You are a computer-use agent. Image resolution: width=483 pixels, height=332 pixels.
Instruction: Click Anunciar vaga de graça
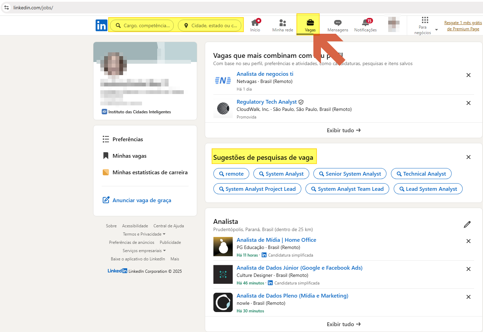pyautogui.click(x=137, y=200)
